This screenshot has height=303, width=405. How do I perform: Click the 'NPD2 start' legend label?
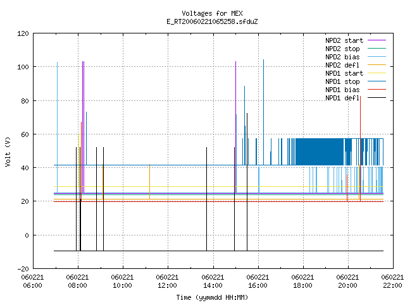click(x=344, y=40)
